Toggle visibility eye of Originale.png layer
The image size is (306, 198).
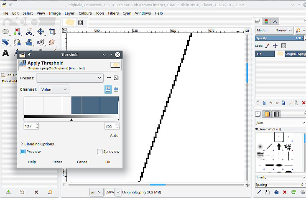tap(259, 54)
